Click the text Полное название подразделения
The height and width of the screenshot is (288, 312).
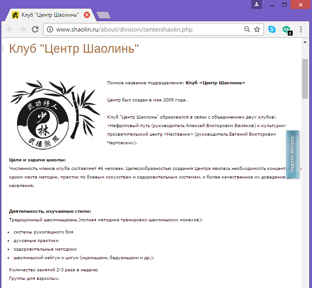(146, 83)
